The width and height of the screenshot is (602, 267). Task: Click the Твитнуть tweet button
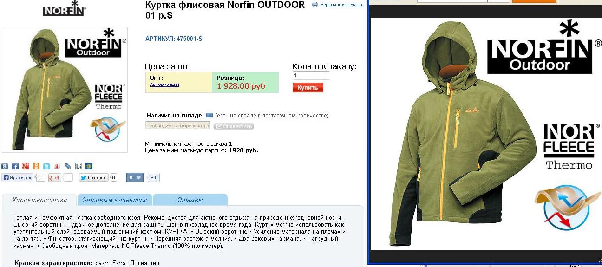click(94, 177)
